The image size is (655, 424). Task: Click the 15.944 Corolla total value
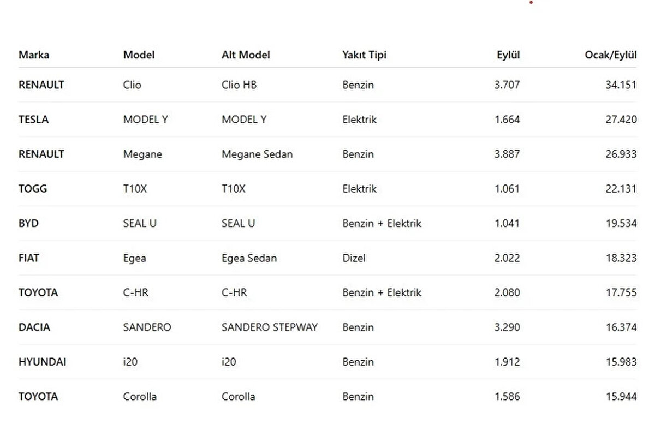point(621,397)
